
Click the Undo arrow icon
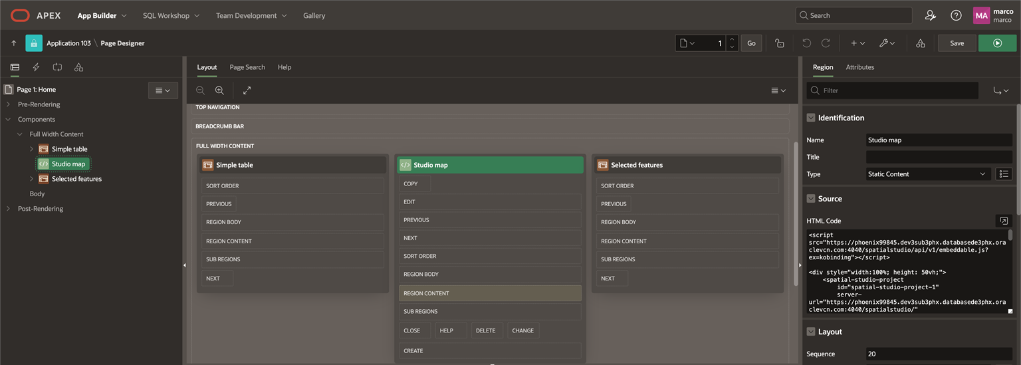click(x=806, y=43)
